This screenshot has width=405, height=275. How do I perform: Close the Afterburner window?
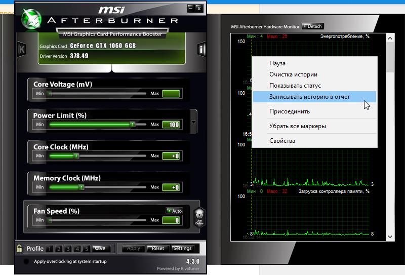(x=199, y=8)
